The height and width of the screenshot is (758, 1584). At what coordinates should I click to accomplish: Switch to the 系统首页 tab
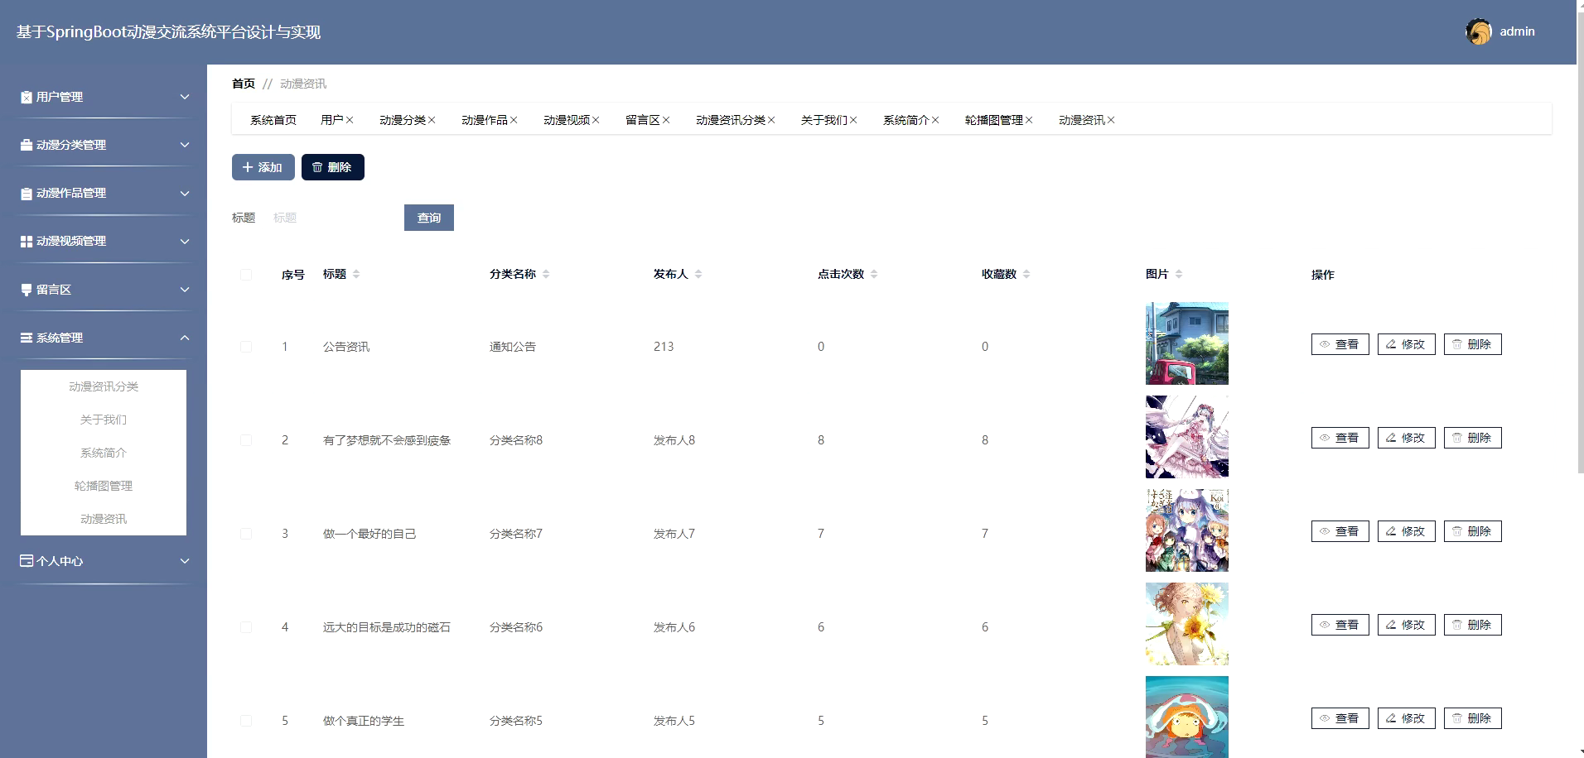coord(273,119)
